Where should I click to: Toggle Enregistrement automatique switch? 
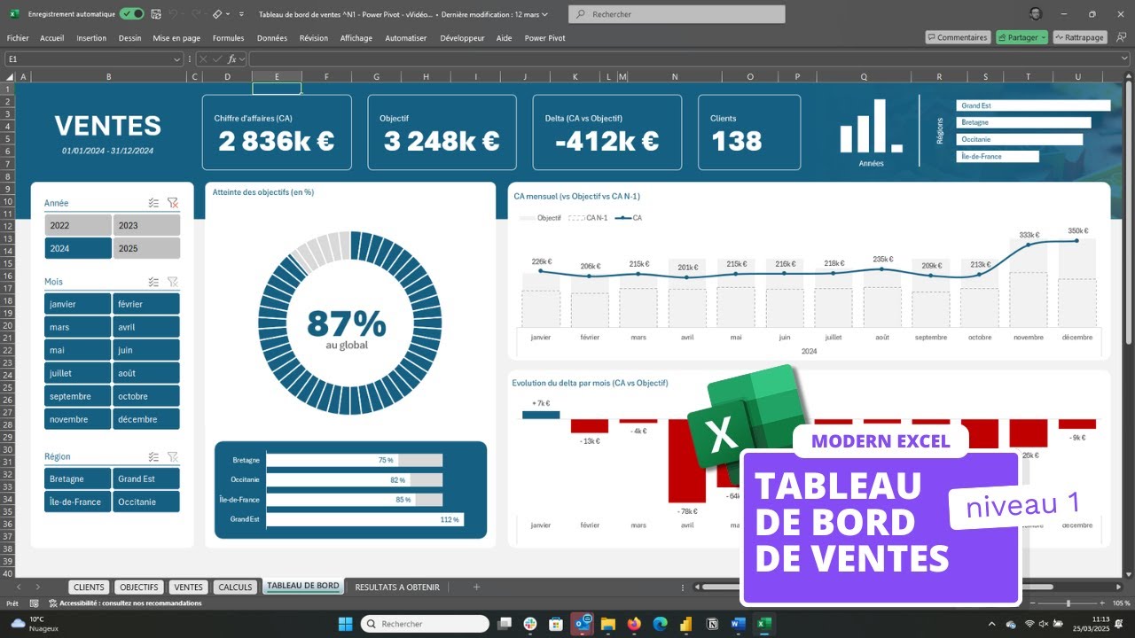pyautogui.click(x=132, y=14)
